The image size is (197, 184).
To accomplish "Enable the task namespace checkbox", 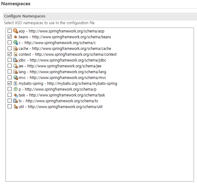I will (10, 95).
